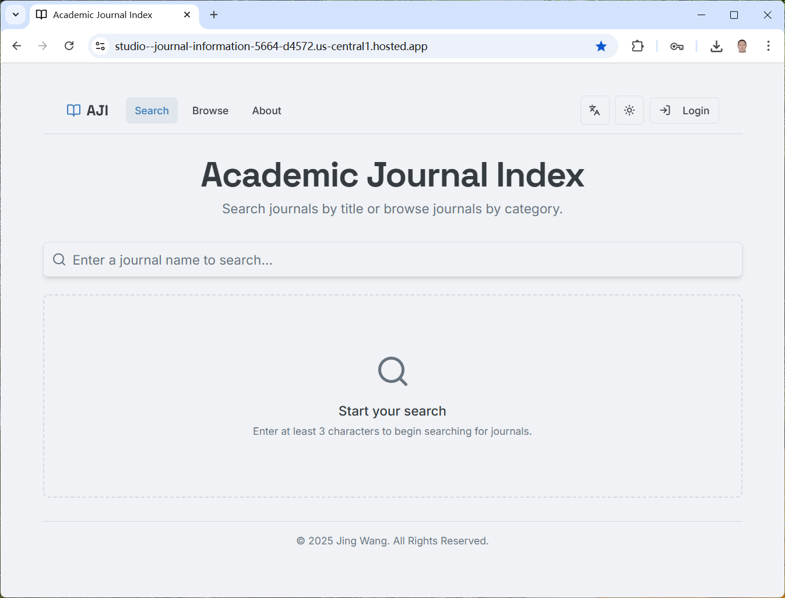Go back to the previous page
This screenshot has height=598, width=785.
(17, 46)
